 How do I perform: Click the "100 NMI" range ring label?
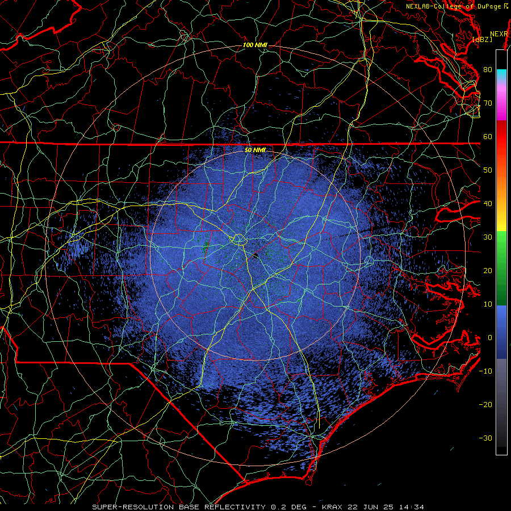(x=255, y=45)
